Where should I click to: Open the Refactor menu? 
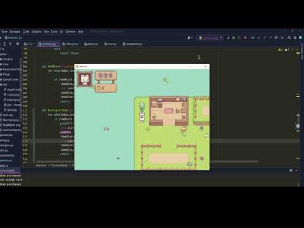[x=37, y=32]
